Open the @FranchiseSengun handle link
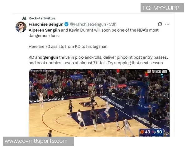187x149 pixels. coord(88,24)
